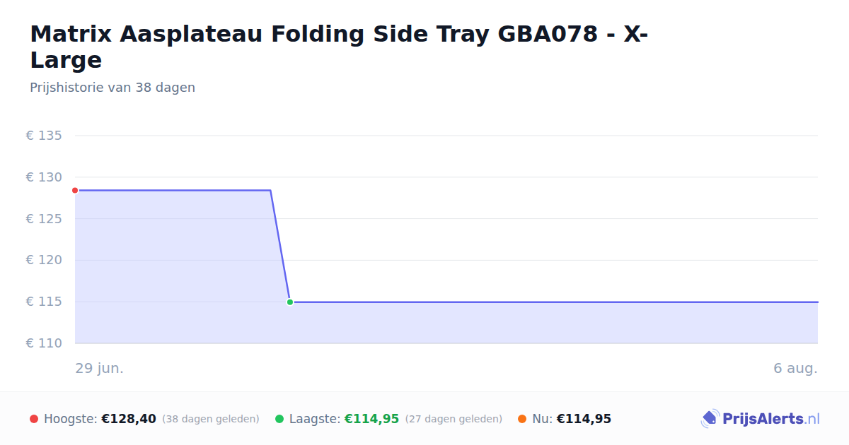
Task: Click the highest price value €128,40
Action: click(129, 419)
